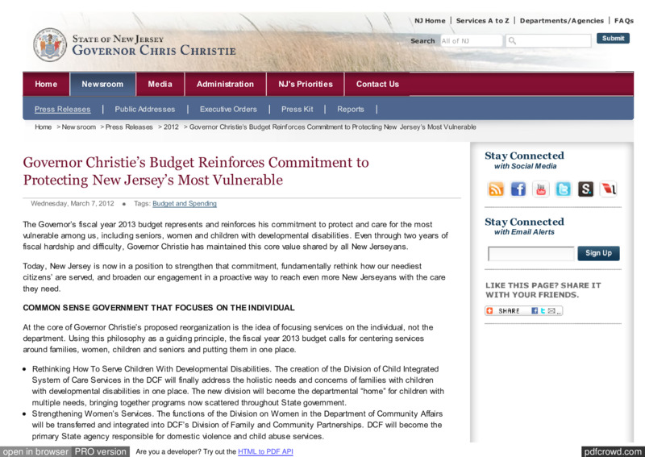Viewport: 645px width, 457px height.
Task: Select Reports submenu link
Action: tap(351, 109)
